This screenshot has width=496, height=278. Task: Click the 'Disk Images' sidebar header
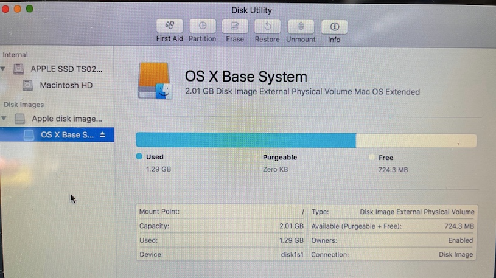tap(24, 105)
